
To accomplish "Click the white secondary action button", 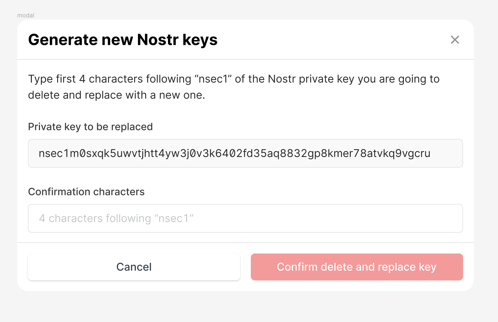I will [x=134, y=267].
